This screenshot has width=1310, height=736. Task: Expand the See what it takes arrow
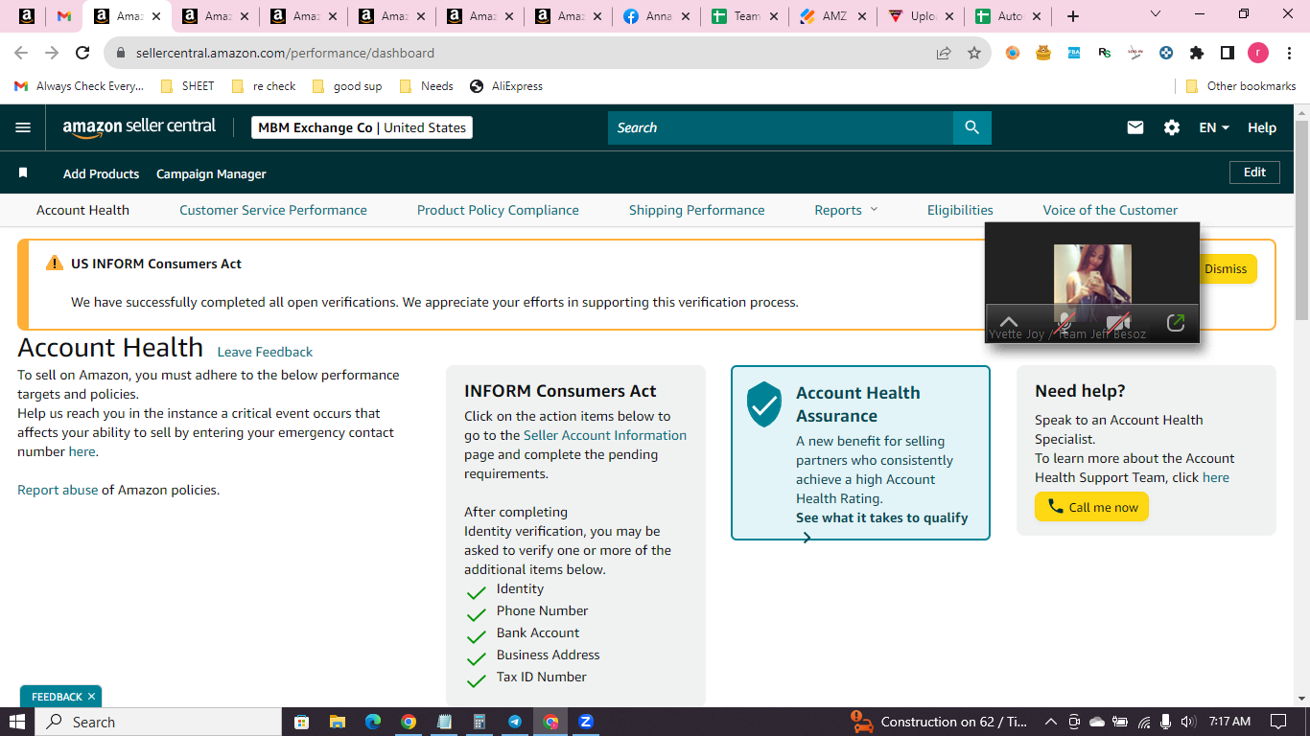pyautogui.click(x=807, y=538)
